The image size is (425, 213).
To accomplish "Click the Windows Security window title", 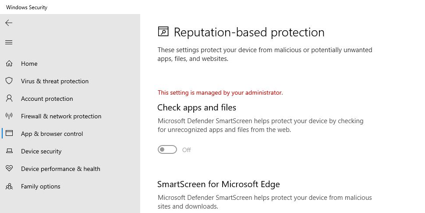I will [x=27, y=7].
